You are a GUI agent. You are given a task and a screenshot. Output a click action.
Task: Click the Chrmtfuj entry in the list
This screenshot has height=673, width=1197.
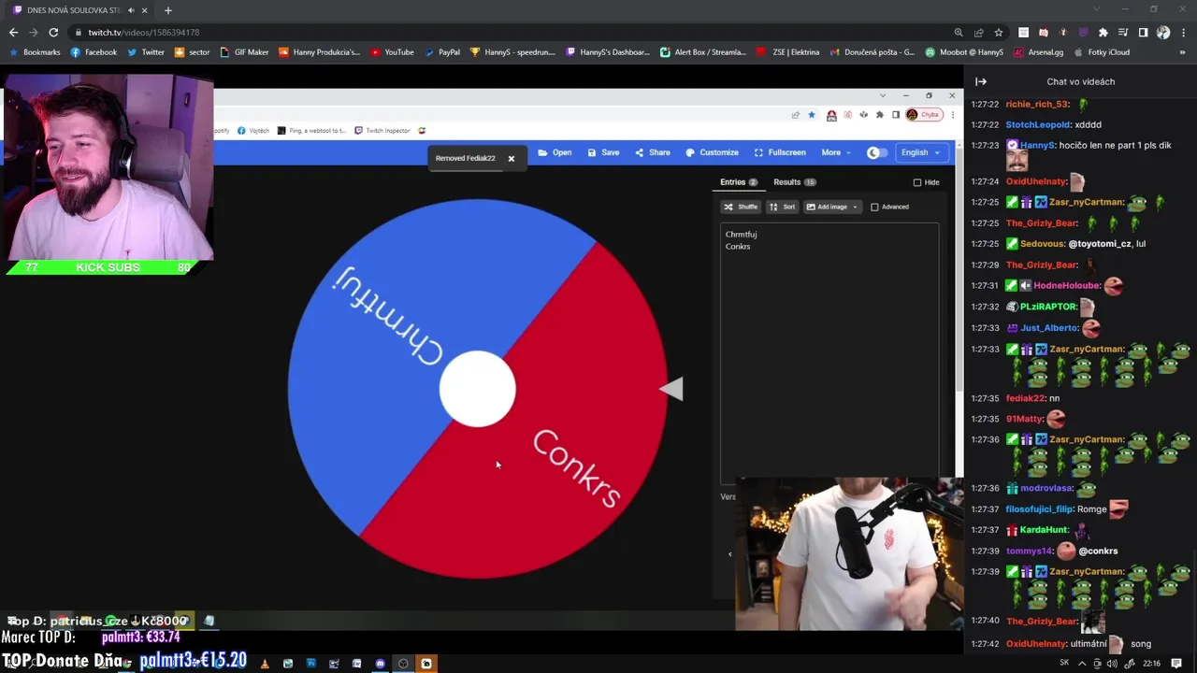741,235
